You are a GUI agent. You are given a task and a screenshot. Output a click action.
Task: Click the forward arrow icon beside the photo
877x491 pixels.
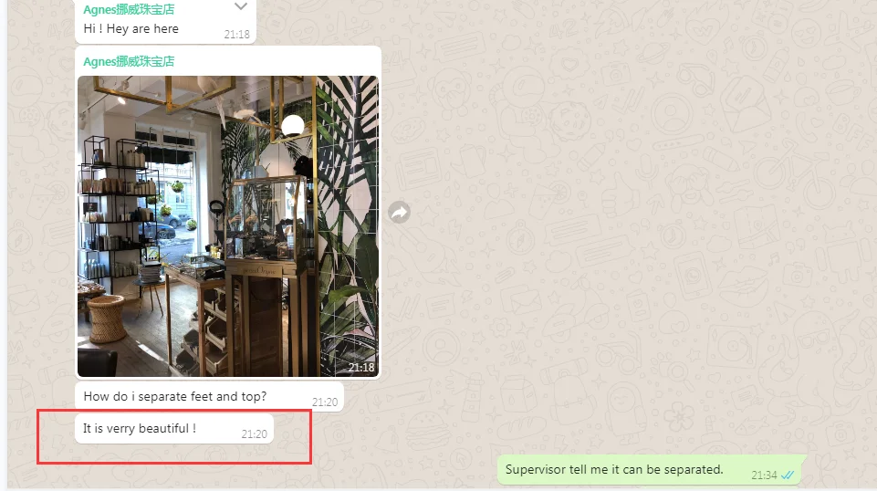pos(400,213)
